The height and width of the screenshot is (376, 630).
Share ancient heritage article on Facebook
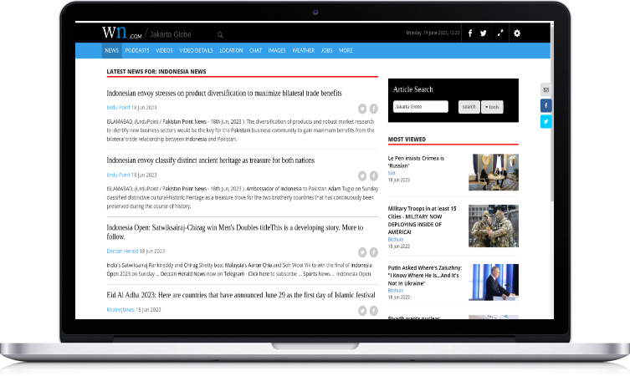[374, 175]
